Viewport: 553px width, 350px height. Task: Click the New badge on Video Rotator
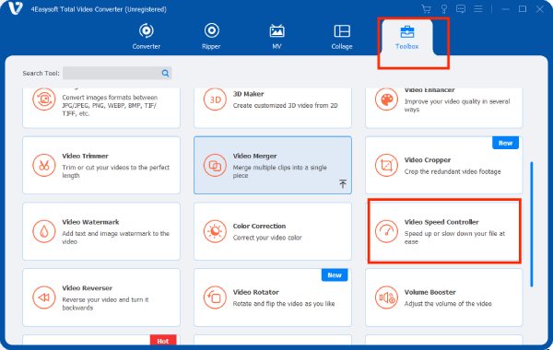pos(335,274)
